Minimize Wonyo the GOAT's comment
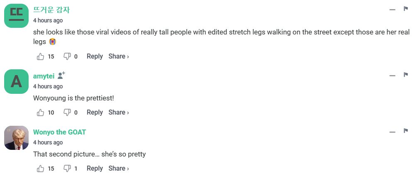 click(x=392, y=132)
